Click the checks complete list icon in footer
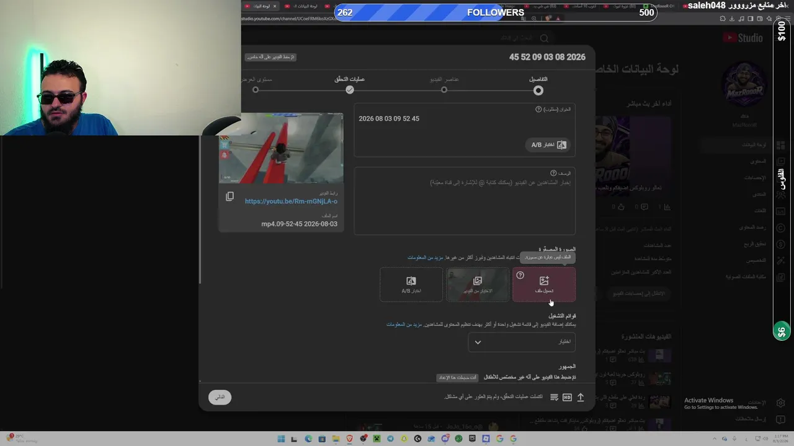 pos(554,397)
